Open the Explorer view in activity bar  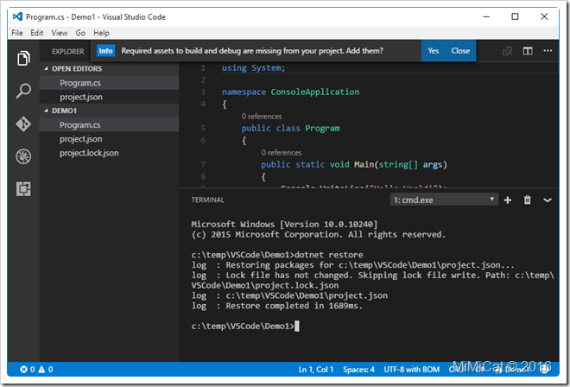23,58
